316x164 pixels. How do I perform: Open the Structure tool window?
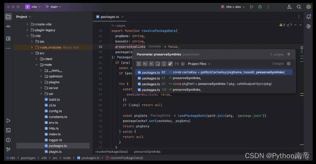(8, 39)
